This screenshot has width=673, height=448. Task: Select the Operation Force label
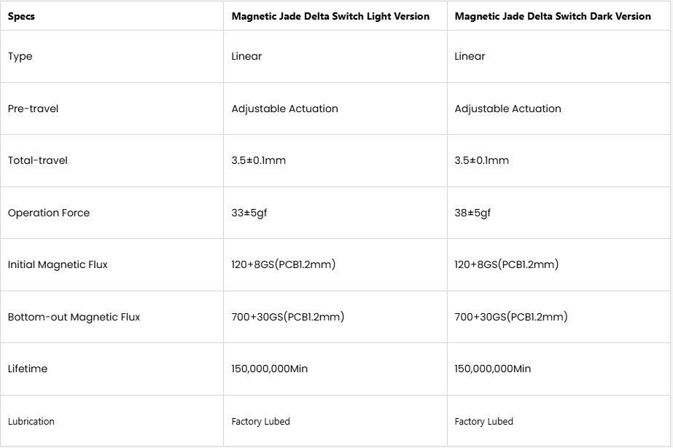[x=49, y=213]
